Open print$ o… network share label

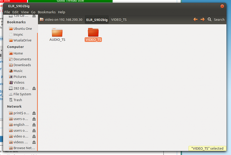[21, 113]
